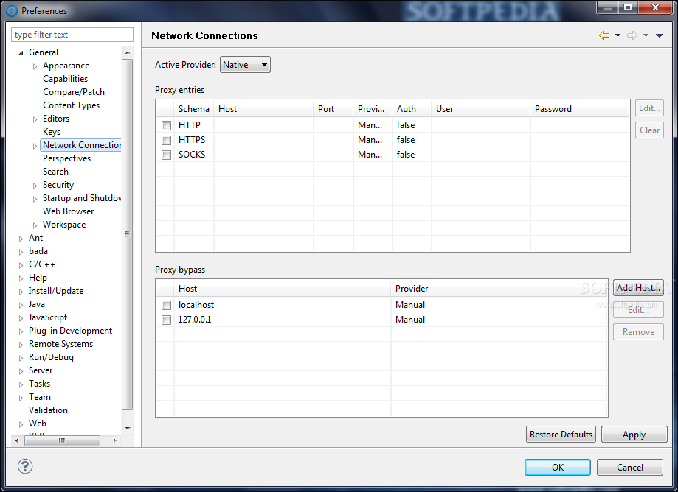678x492 pixels.
Task: Click the OK button
Action: [x=557, y=468]
